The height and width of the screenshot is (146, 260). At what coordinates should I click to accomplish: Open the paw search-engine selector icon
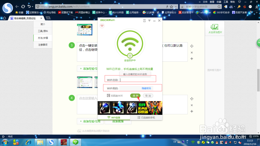(182, 7)
